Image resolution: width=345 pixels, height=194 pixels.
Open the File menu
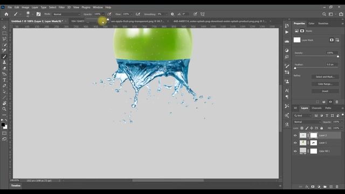[10, 7]
